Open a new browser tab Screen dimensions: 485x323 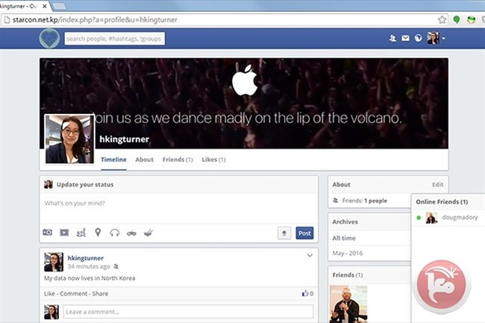point(60,6)
